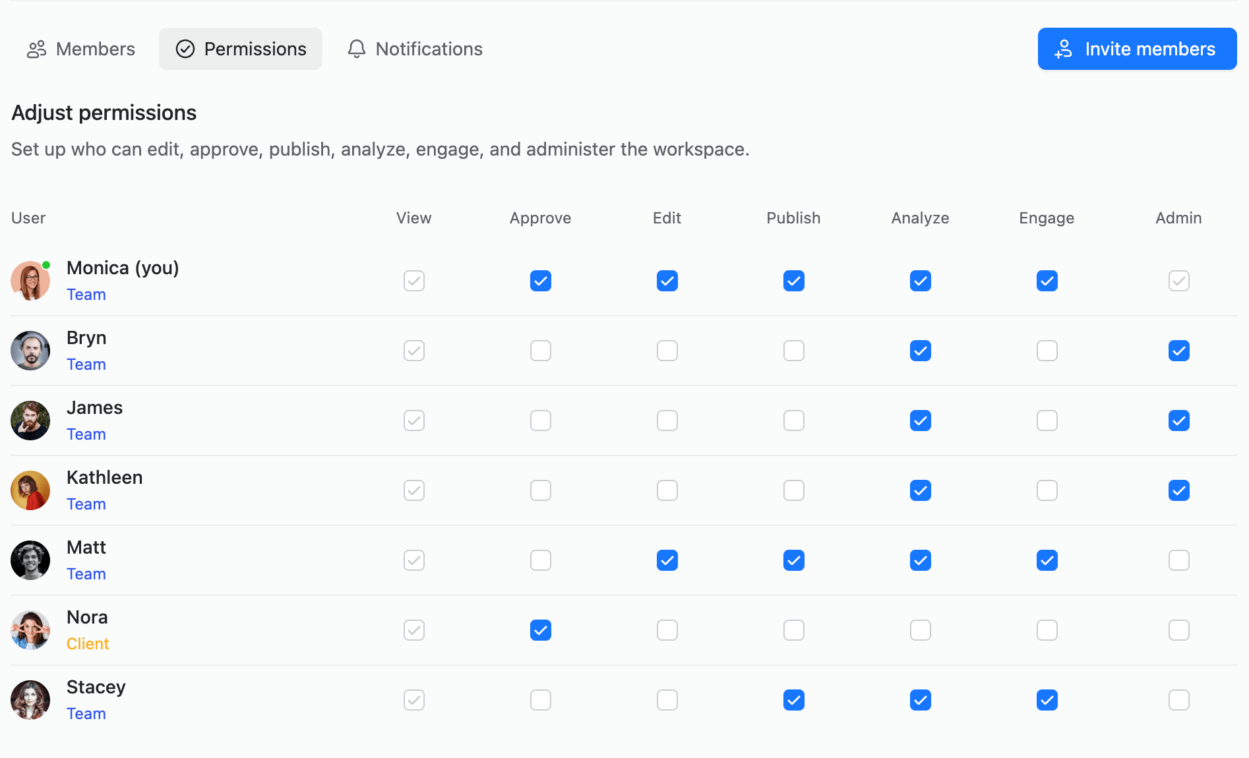The height and width of the screenshot is (758, 1249).
Task: Switch to the Notifications tab
Action: click(415, 49)
